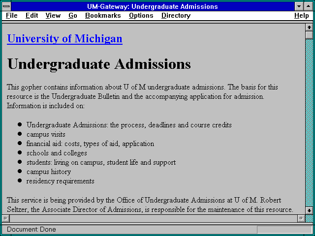Click the 'campus history' list item

[x=49, y=172]
